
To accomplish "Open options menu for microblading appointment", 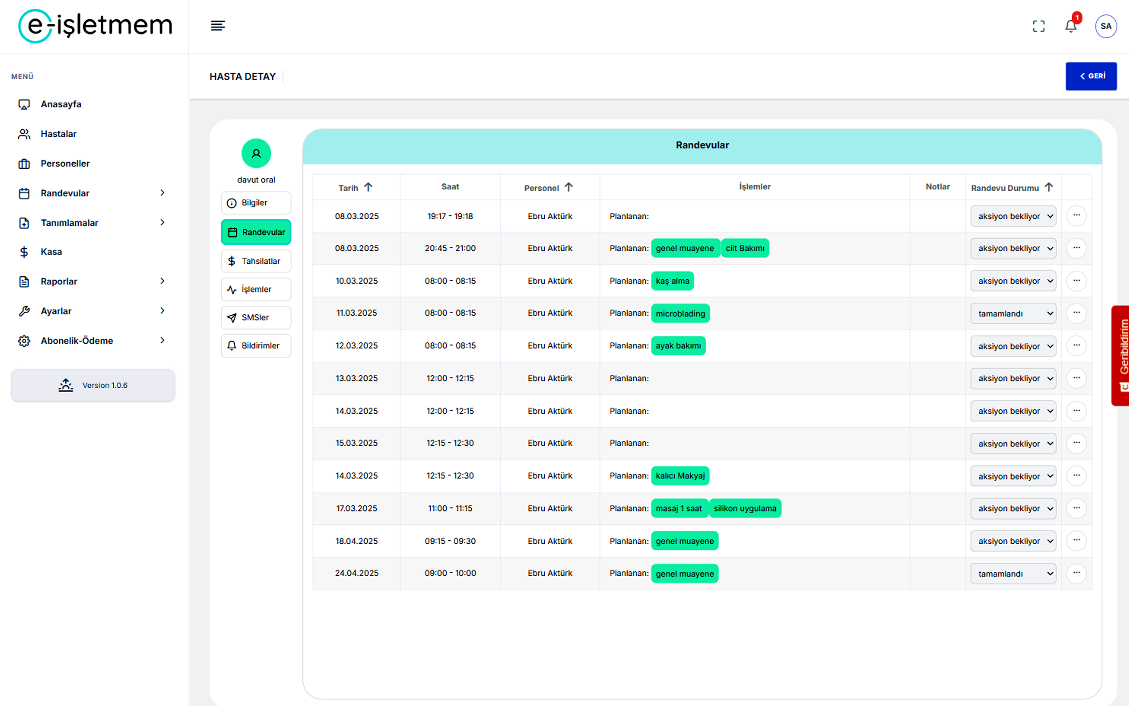I will point(1076,313).
